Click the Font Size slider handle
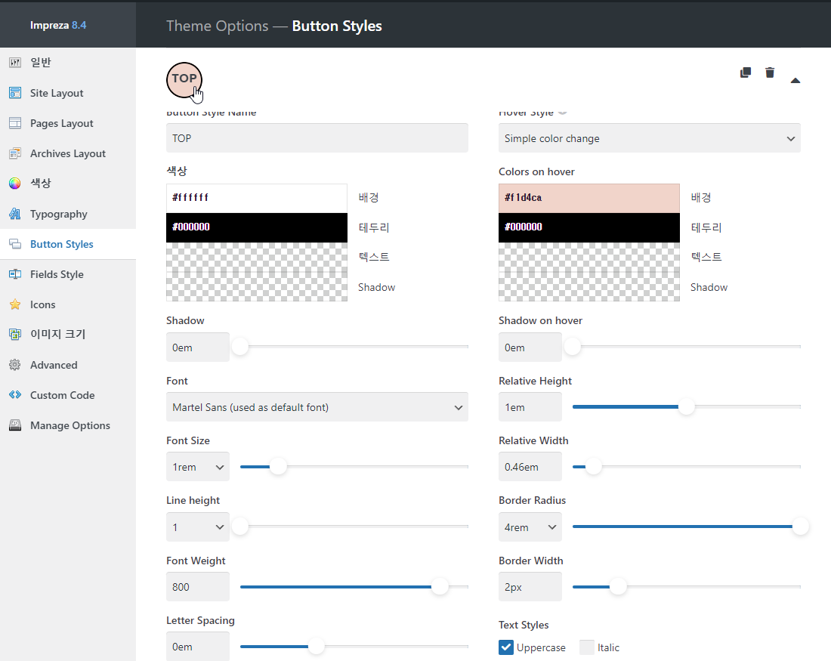Viewport: 831px width, 661px height. [278, 466]
